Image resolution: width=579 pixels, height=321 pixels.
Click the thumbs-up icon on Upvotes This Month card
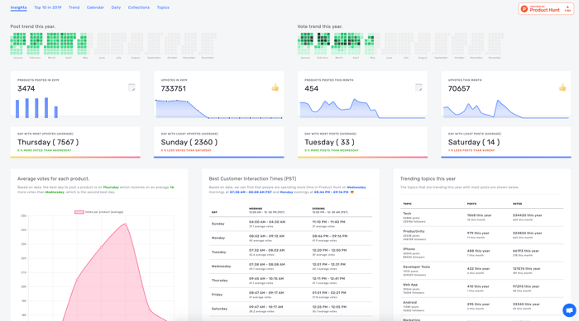click(x=562, y=87)
